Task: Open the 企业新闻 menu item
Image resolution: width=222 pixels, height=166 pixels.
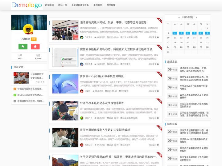Action: [x=49, y=5]
